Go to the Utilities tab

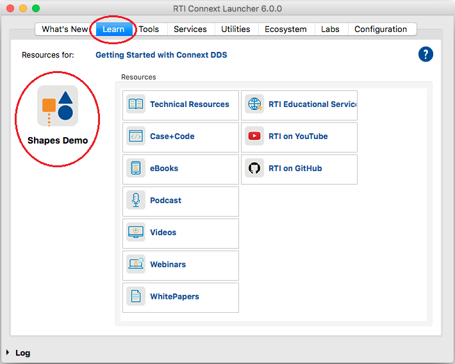236,29
